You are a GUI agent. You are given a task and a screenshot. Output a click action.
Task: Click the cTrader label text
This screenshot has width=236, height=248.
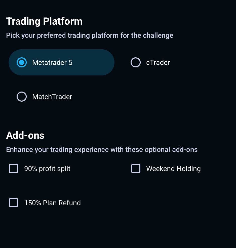pyautogui.click(x=158, y=62)
